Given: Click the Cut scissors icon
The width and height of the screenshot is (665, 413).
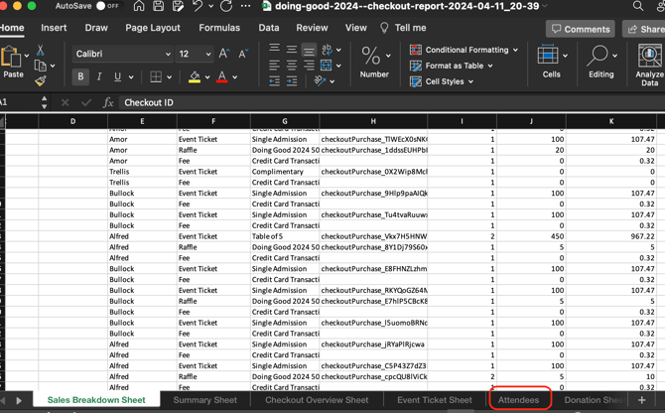Looking at the screenshot, I should 40,49.
